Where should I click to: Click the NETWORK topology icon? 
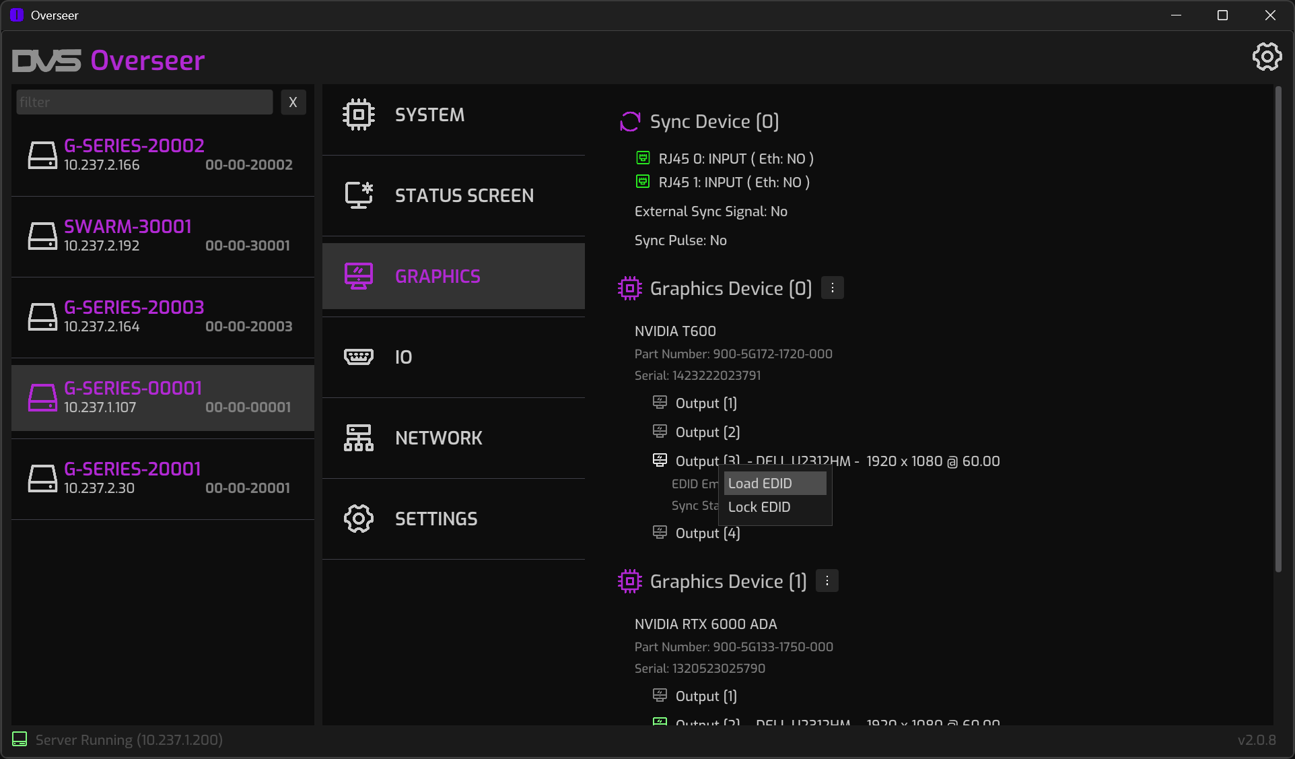tap(358, 438)
